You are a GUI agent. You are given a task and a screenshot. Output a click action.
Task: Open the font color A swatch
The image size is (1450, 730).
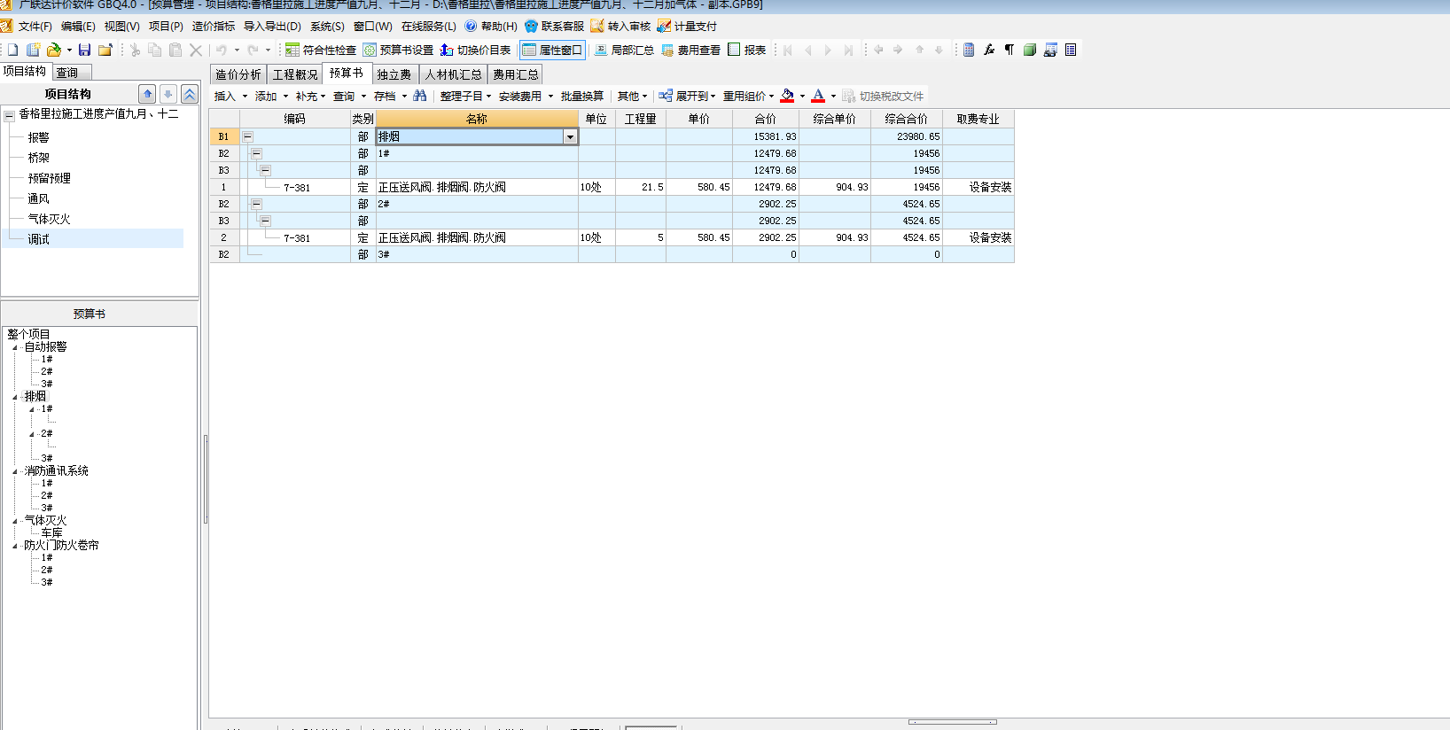[x=818, y=96]
